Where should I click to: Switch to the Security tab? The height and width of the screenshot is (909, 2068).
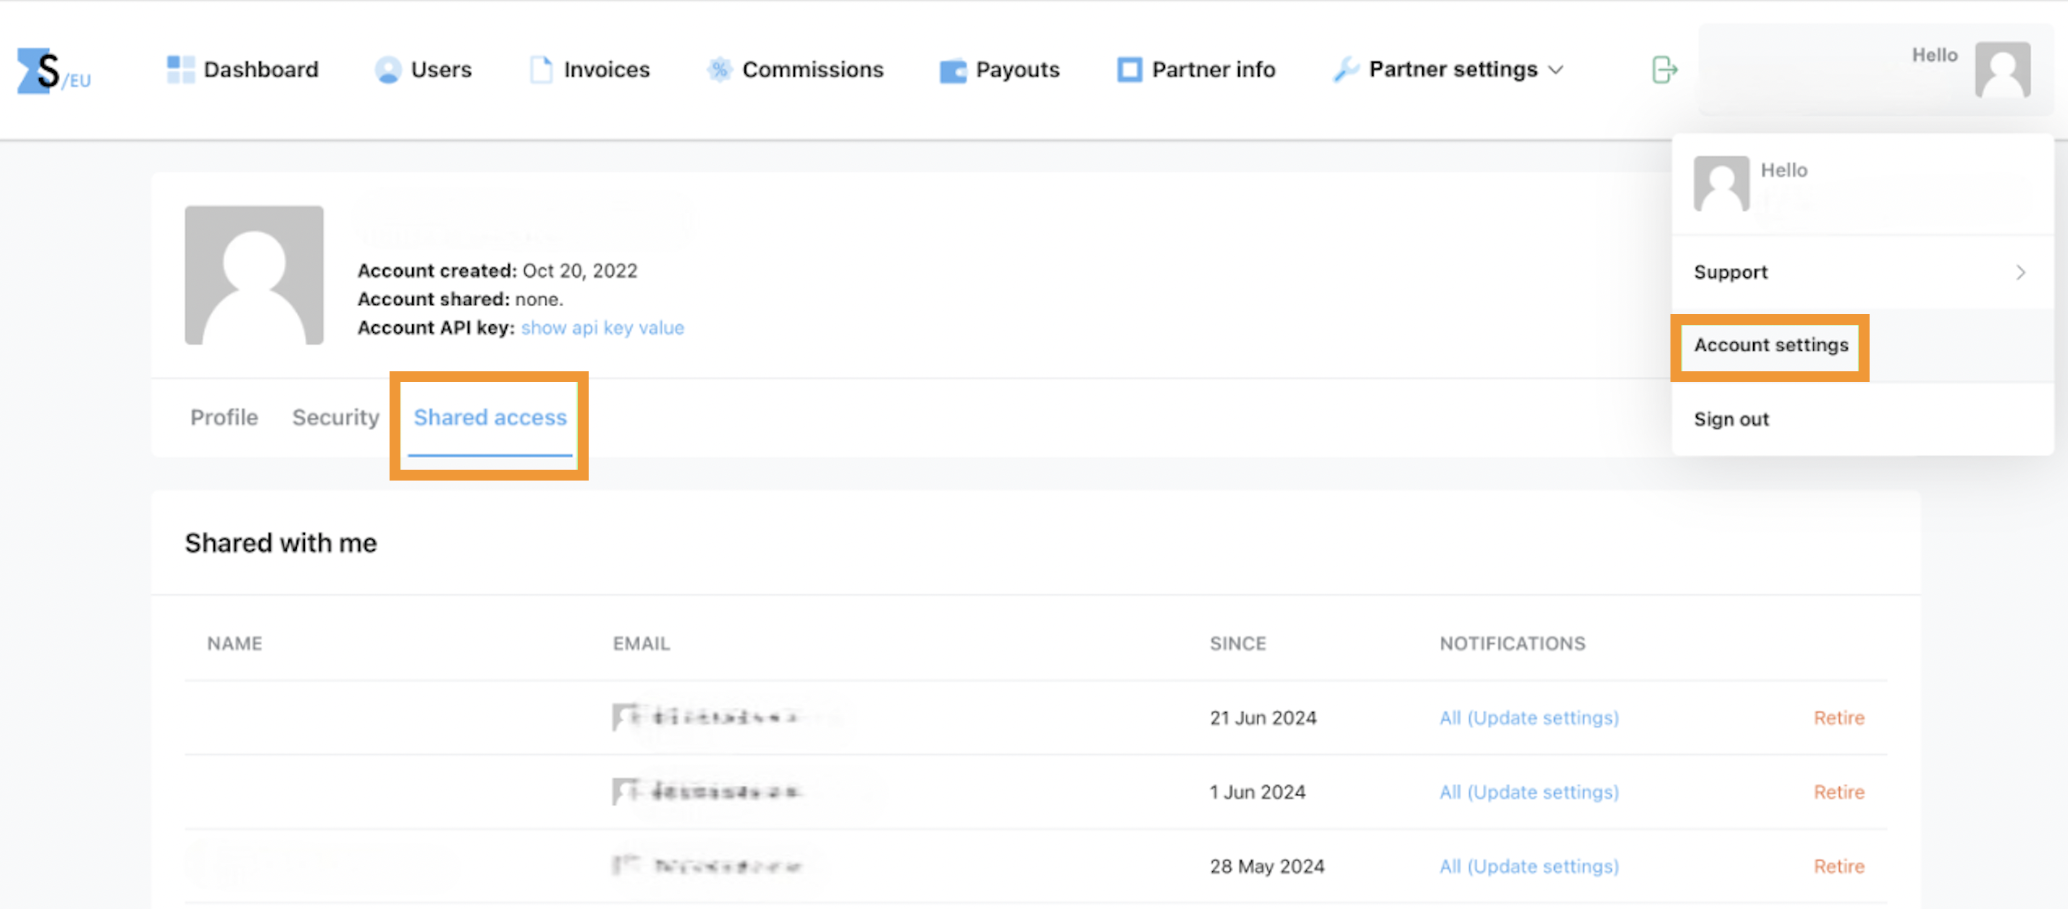335,418
